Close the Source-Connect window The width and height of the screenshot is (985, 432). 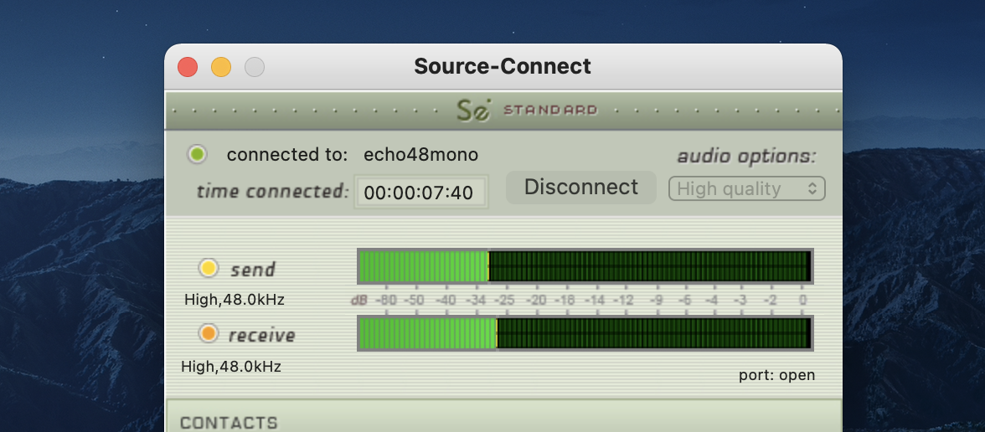188,67
